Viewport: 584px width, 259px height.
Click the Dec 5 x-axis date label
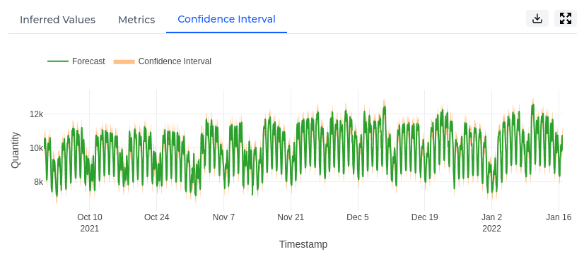click(x=358, y=217)
